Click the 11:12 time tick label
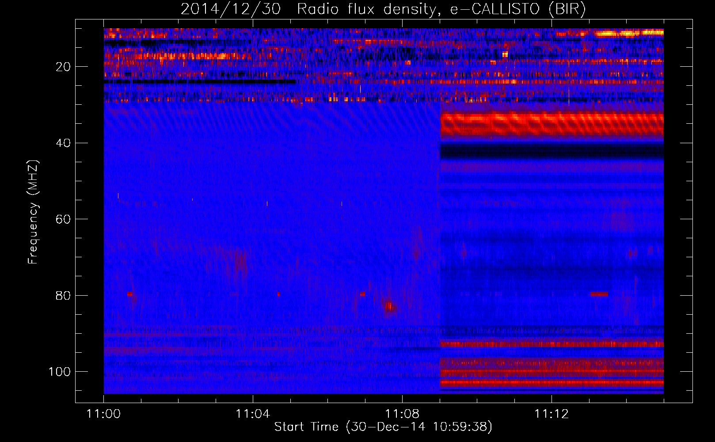This screenshot has height=442, width=715. coord(551,414)
